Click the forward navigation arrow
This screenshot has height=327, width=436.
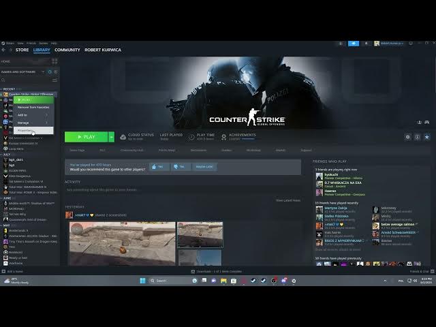coord(11,50)
